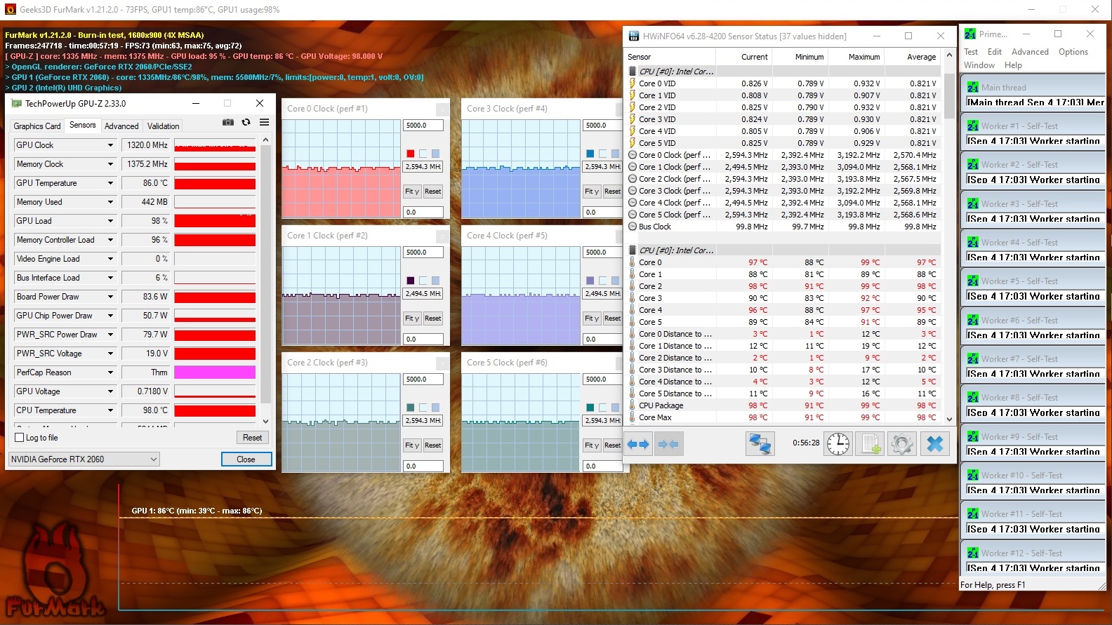Image resolution: width=1112 pixels, height=625 pixels.
Task: Click blue color swatch in Core 3 Clock graph
Action: (x=590, y=154)
